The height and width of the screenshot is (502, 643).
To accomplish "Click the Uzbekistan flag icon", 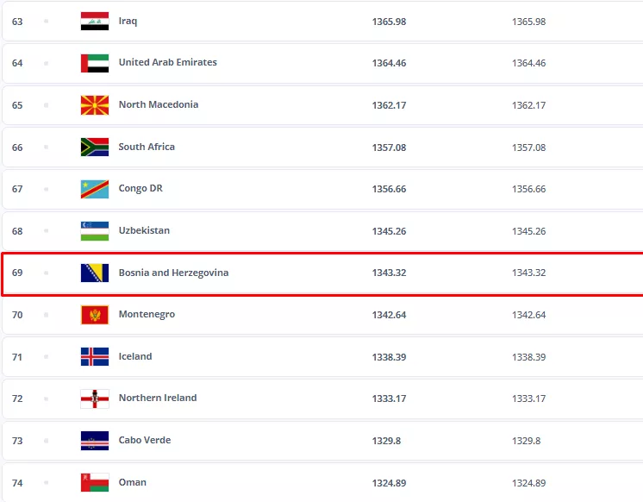I will (94, 231).
